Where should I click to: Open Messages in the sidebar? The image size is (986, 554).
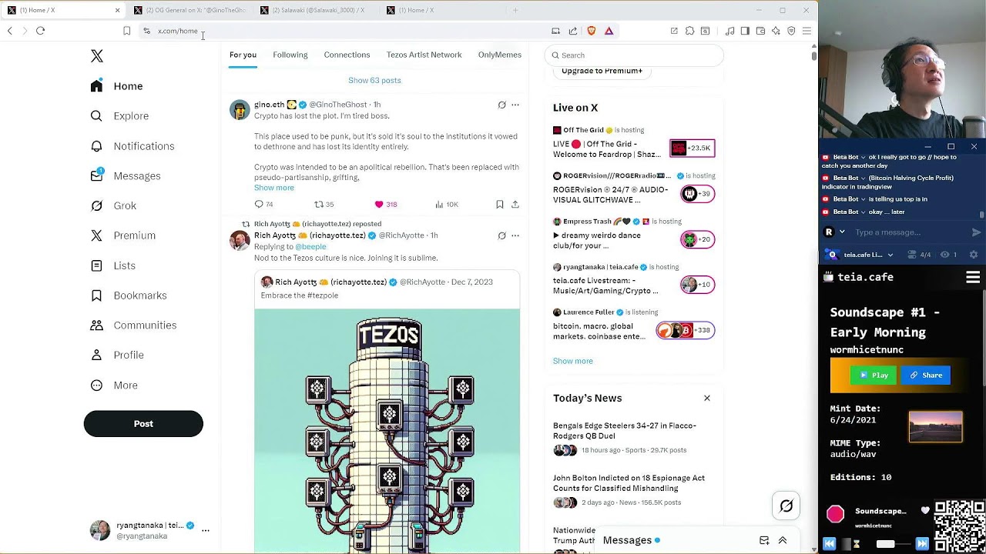click(x=126, y=176)
